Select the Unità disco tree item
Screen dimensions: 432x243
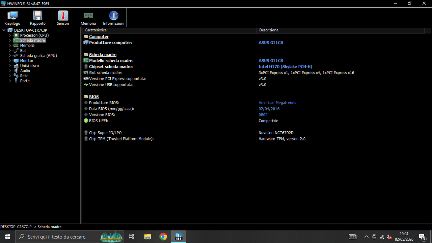pyautogui.click(x=29, y=66)
